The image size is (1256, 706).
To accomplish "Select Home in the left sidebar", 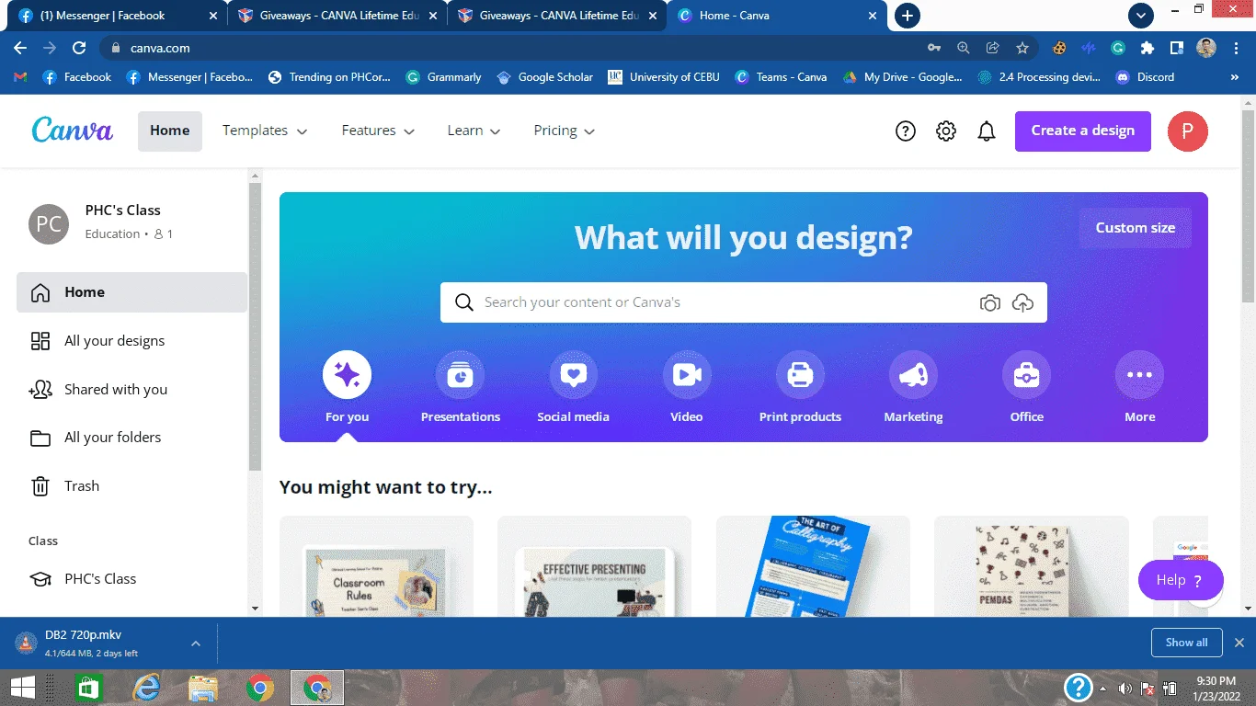I will click(x=131, y=292).
